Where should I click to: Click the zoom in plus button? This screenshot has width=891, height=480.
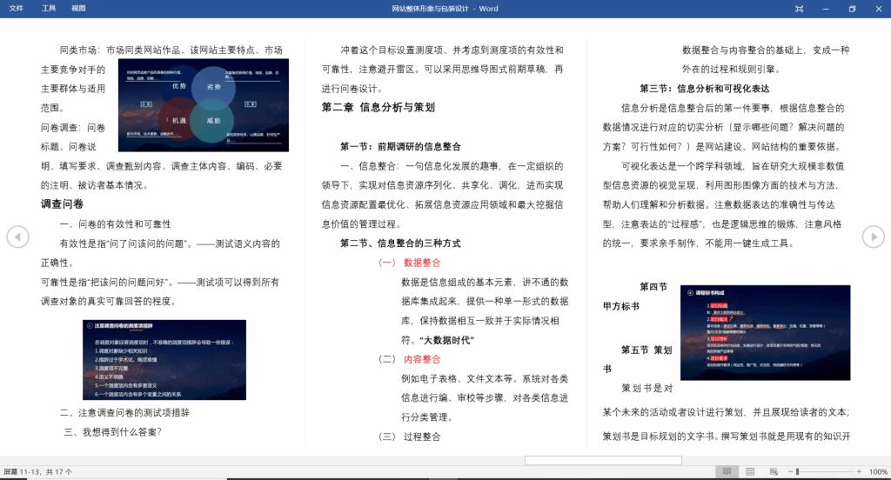[859, 471]
